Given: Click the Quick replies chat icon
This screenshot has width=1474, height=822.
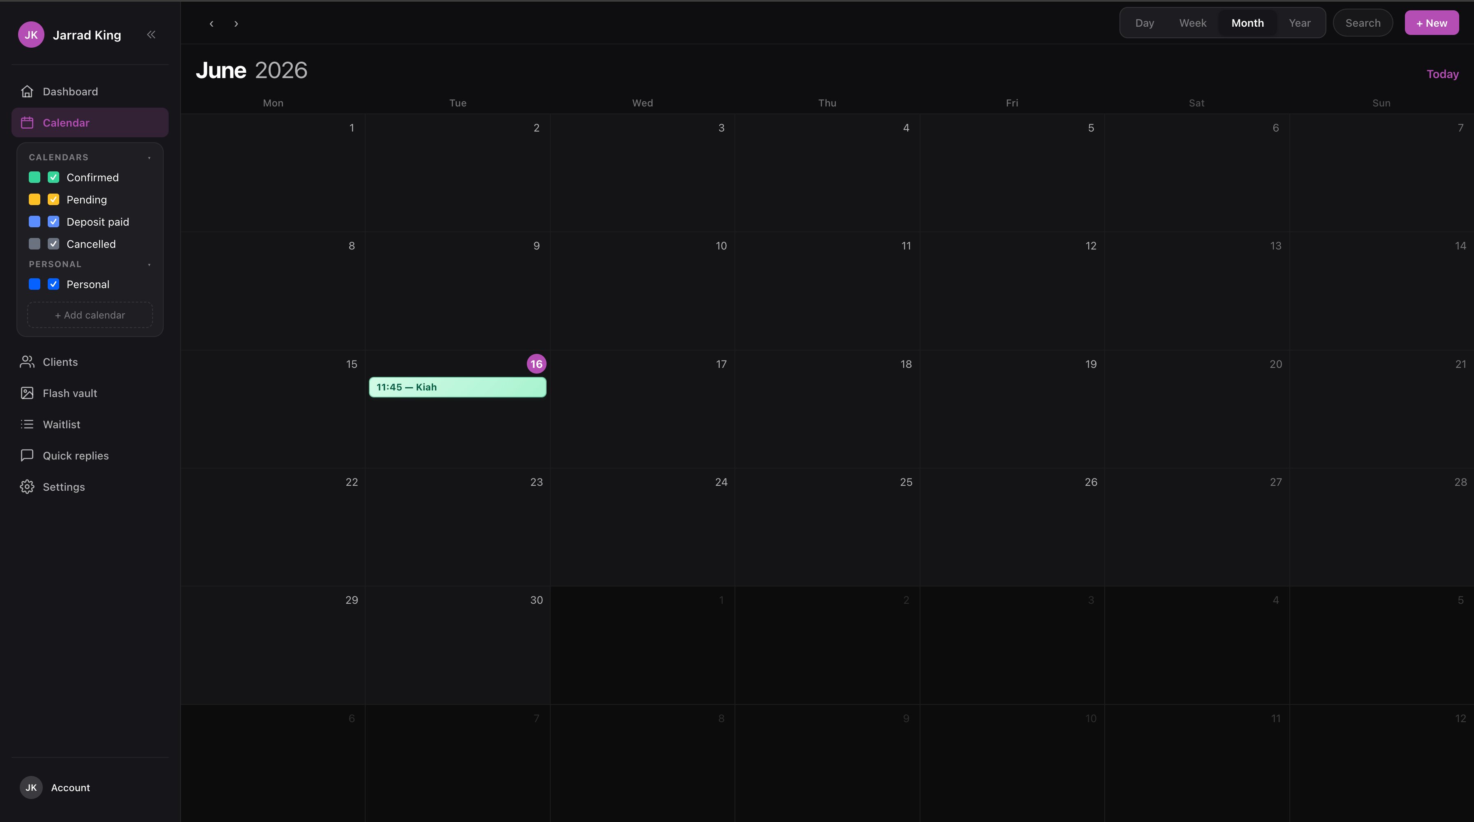Looking at the screenshot, I should click(x=27, y=455).
